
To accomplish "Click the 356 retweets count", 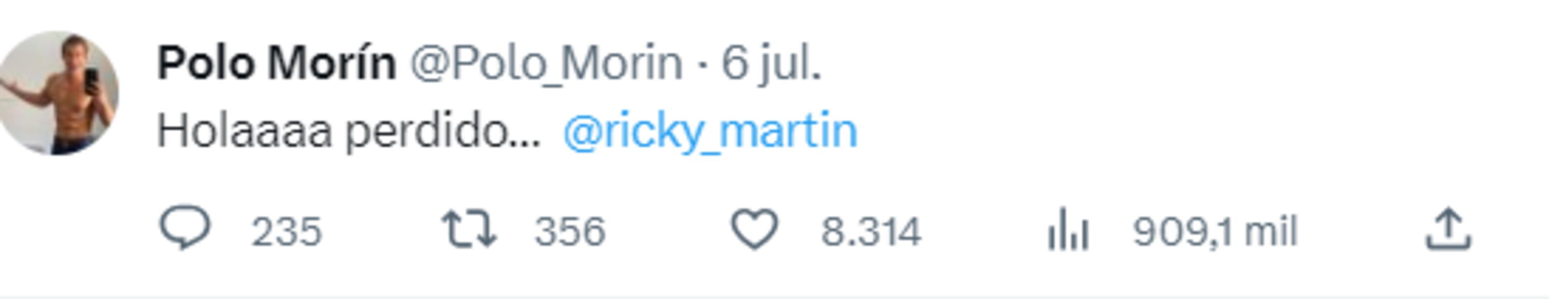I will click(570, 232).
